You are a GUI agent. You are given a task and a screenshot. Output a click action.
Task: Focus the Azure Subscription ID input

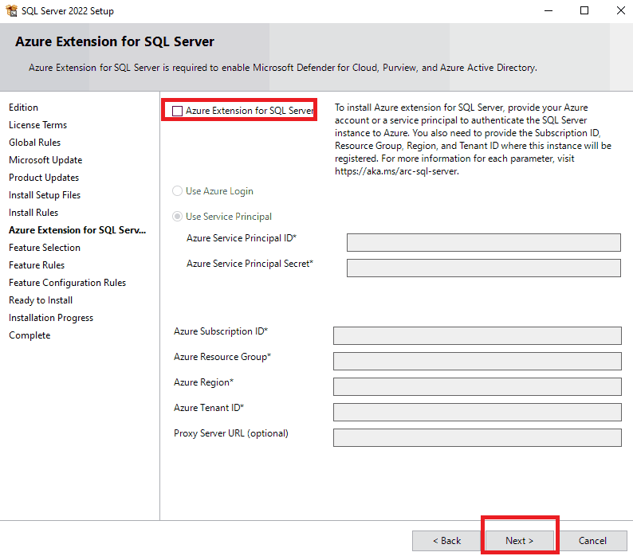[x=477, y=335]
